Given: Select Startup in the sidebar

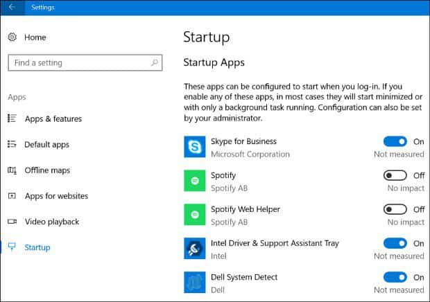Looking at the screenshot, I should tap(37, 247).
